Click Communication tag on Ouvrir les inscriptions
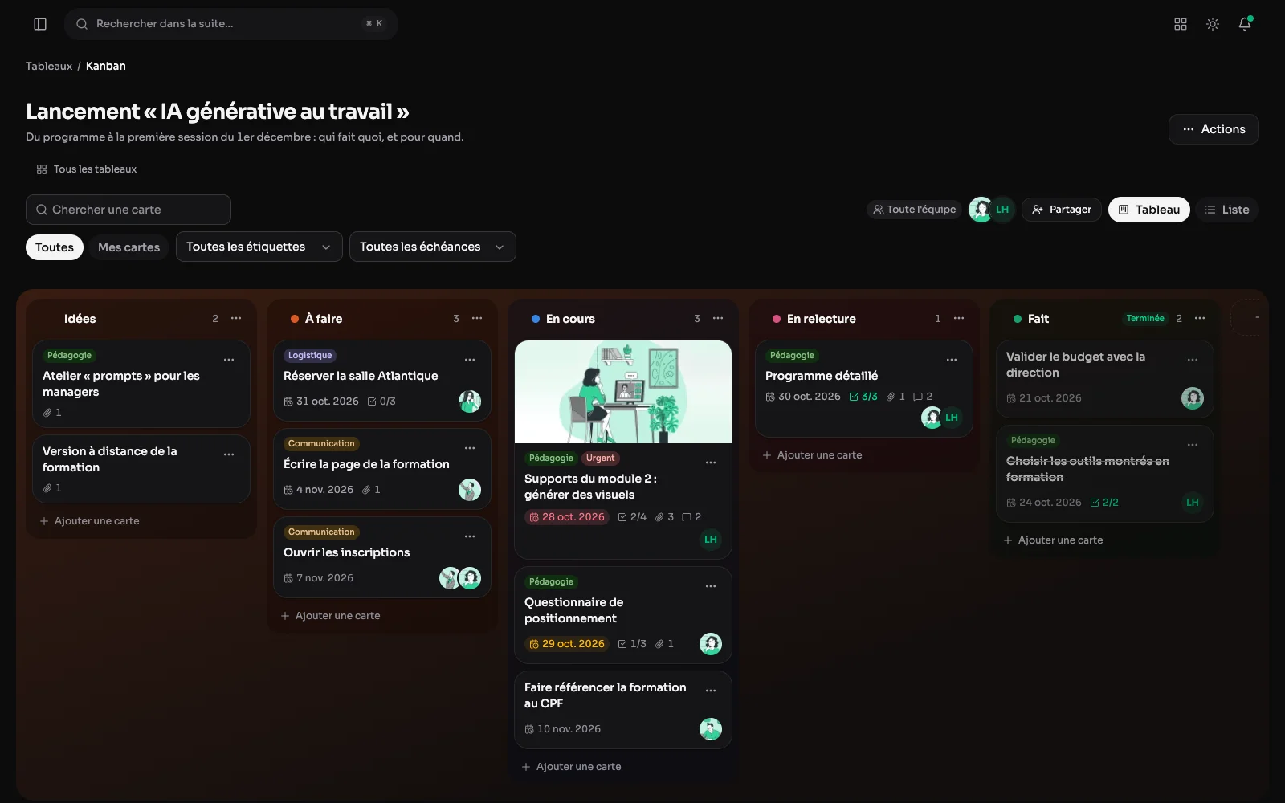1285x803 pixels. (321, 532)
